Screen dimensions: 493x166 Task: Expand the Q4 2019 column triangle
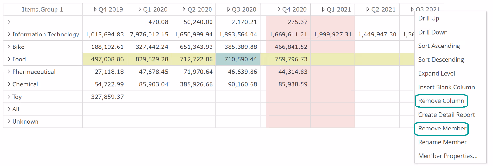click(x=95, y=9)
